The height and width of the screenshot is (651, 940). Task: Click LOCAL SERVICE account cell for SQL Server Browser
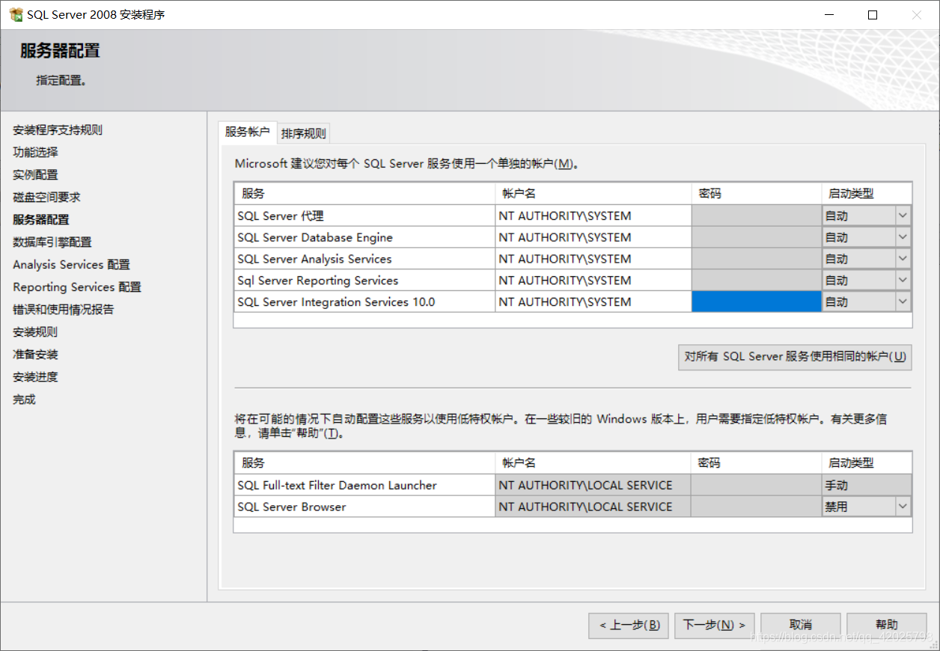coord(593,507)
